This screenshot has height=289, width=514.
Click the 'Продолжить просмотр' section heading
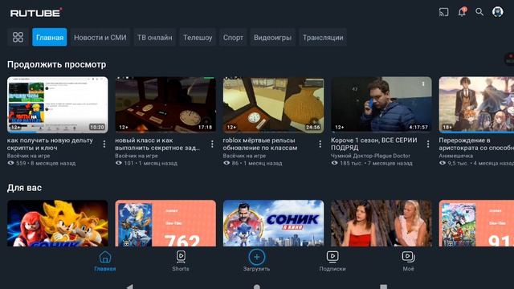[x=57, y=64]
